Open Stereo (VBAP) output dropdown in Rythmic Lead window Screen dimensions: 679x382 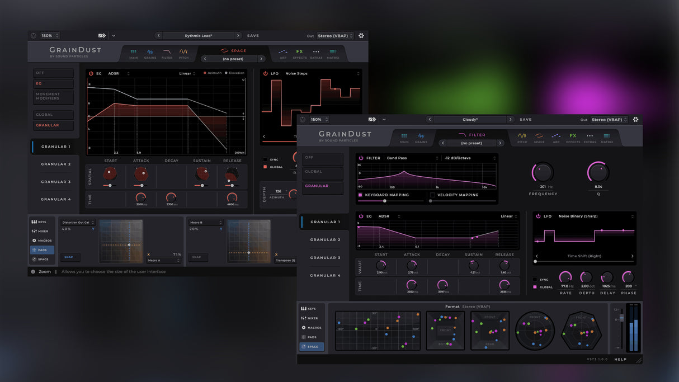[336, 36]
